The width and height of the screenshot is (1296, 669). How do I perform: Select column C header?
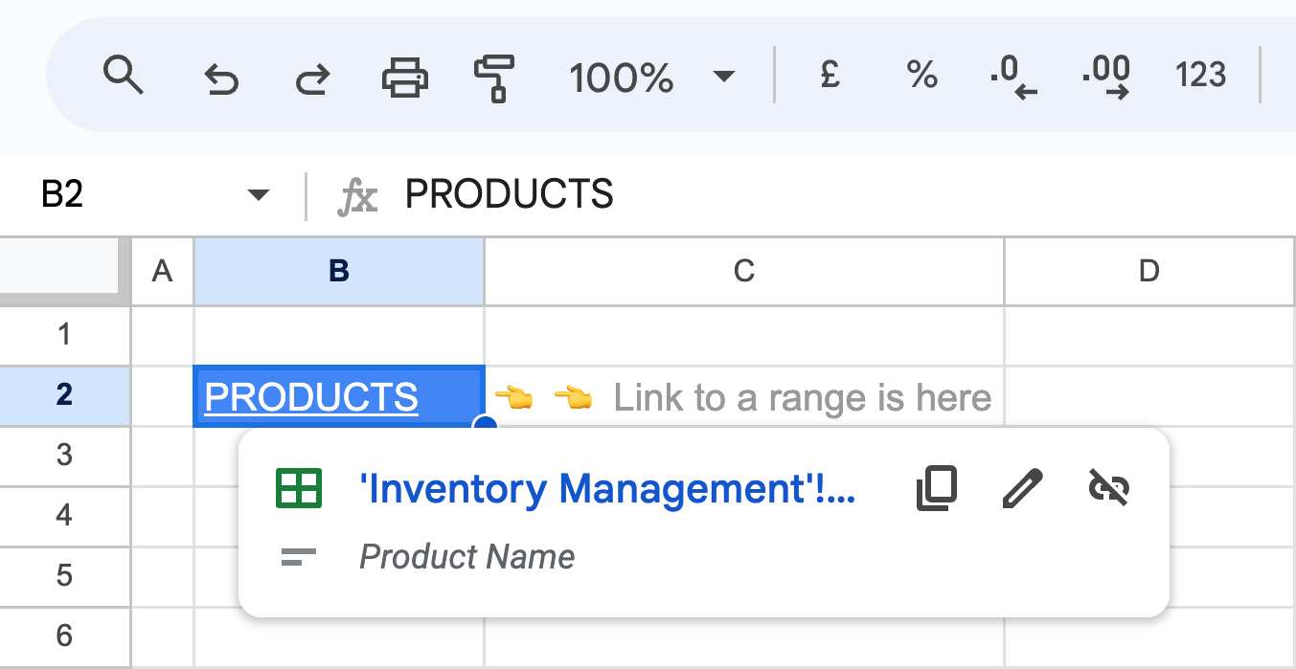pos(744,272)
